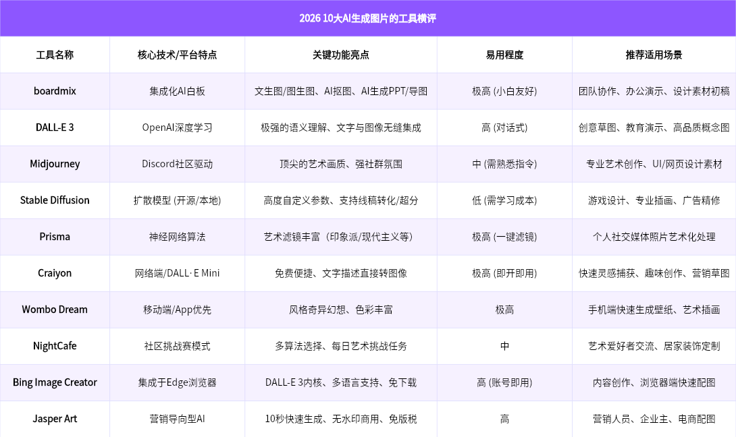Image resolution: width=736 pixels, height=437 pixels.
Task: Click the table title "2026 10大AI生成图片的工具横评"
Action: [x=368, y=18]
